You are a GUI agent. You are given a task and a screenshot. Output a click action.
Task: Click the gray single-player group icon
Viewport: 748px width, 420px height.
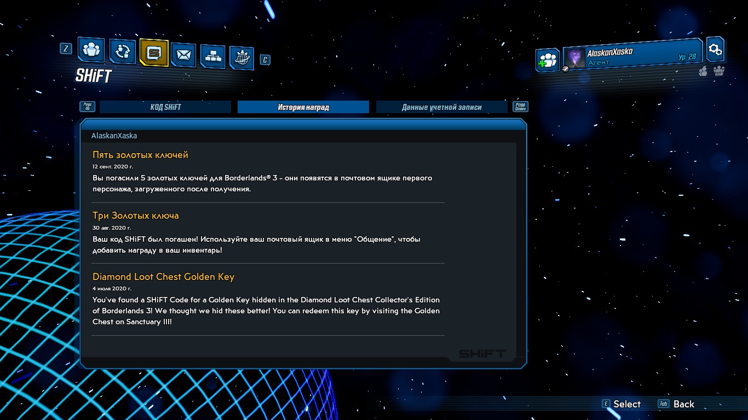(704, 71)
